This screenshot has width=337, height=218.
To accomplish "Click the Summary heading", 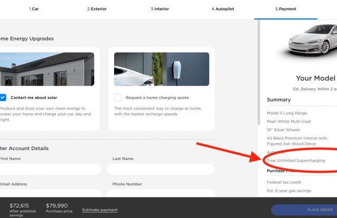I will click(279, 100).
